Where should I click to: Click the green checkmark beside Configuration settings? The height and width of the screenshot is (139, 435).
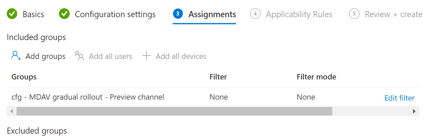[64, 14]
